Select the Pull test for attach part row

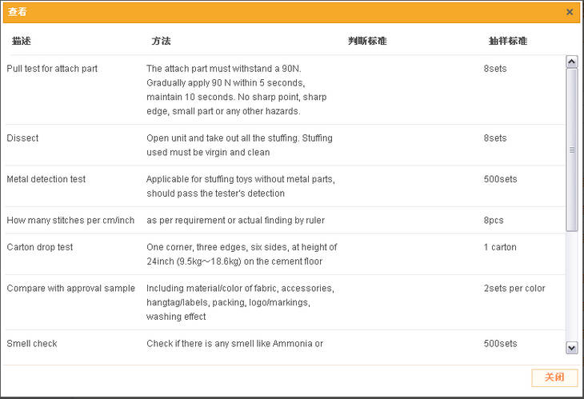(52, 69)
